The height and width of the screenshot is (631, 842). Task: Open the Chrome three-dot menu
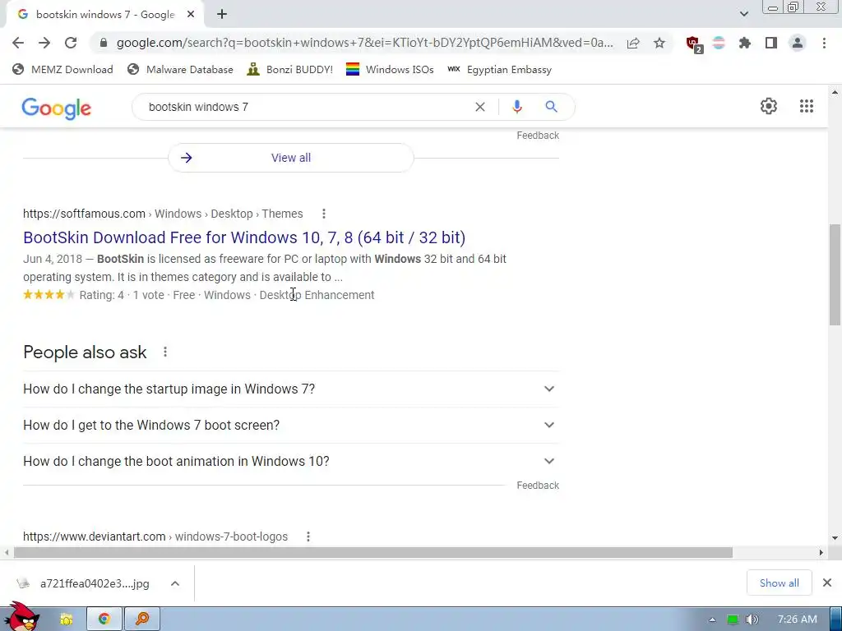click(x=824, y=43)
